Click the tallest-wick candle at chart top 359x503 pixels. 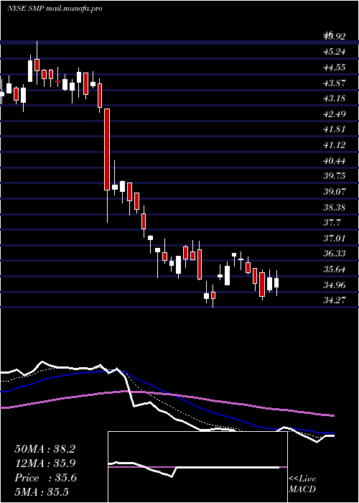click(37, 64)
